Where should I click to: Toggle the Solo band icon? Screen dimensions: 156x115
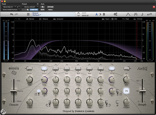136,14
